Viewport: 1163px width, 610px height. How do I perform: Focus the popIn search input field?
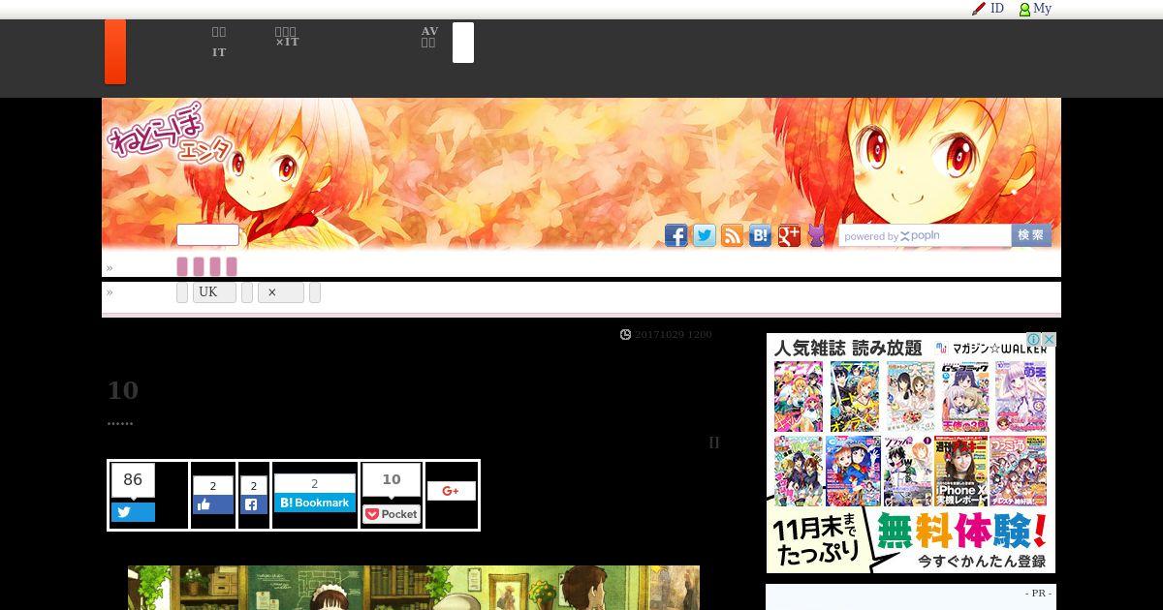point(926,235)
